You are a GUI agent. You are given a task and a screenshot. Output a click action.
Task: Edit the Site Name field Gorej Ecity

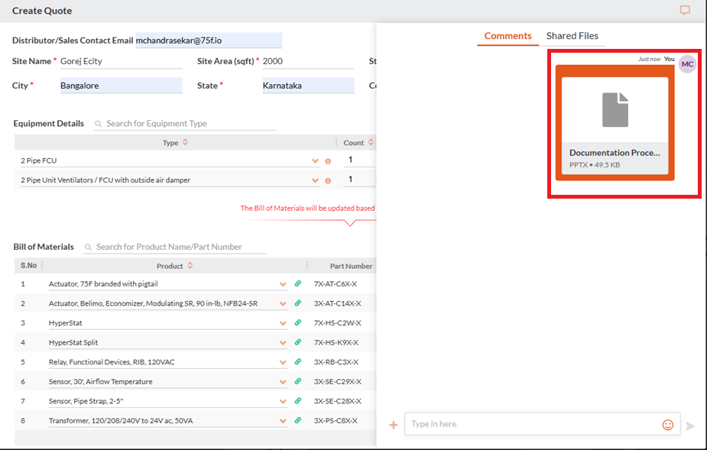(x=121, y=61)
